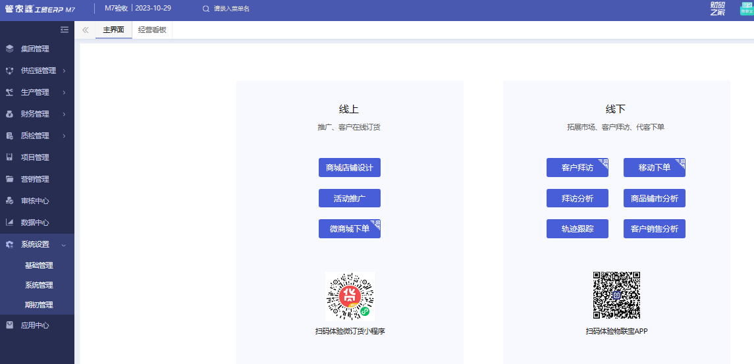Image resolution: width=754 pixels, height=364 pixels.
Task: Click the 集团管理 layers icon in sidebar
Action: [x=10, y=49]
